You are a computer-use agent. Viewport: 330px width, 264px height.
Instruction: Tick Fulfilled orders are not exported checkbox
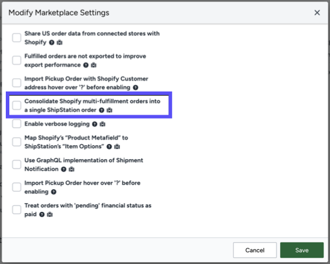coord(17,60)
